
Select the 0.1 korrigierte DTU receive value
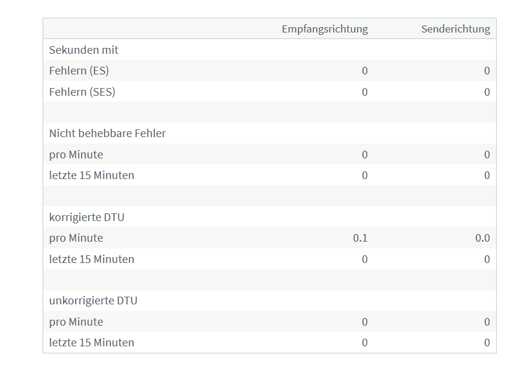360,238
